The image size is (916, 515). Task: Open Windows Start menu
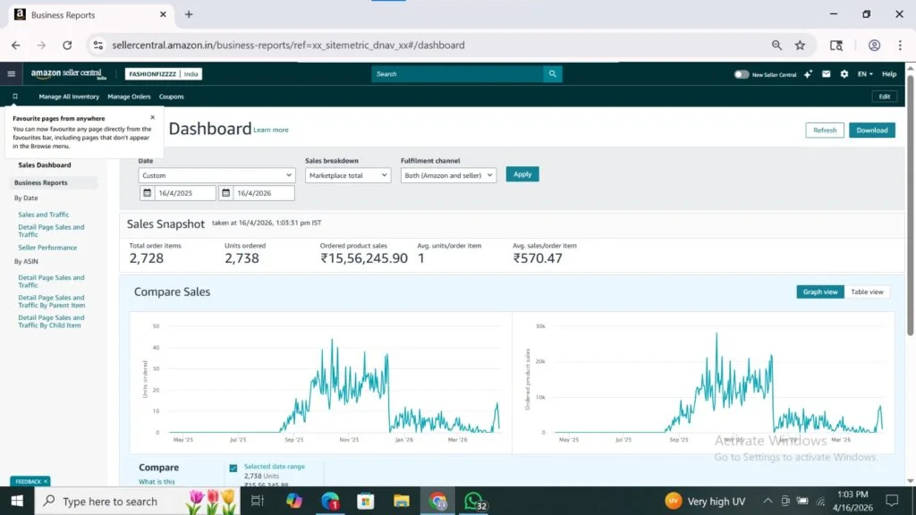[x=17, y=501]
